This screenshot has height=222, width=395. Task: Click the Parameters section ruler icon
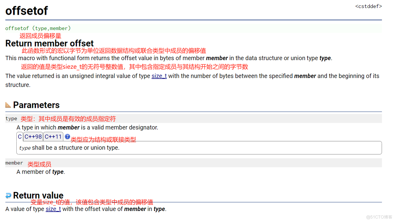click(x=8, y=105)
